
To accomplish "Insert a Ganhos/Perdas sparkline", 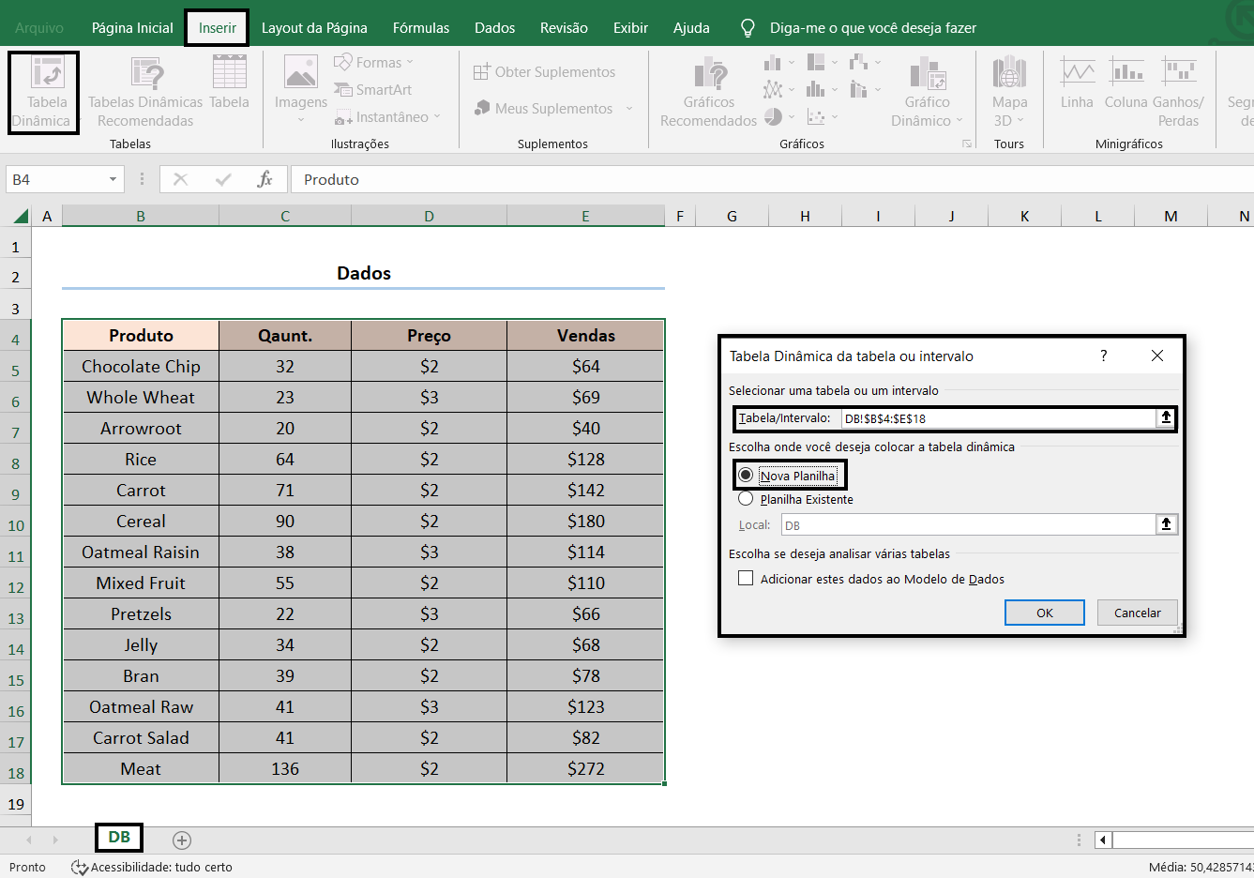I will (x=1177, y=91).
